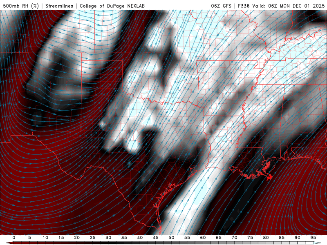Click the '70' value on the color scale
327x245 pixels.
(x=234, y=238)
